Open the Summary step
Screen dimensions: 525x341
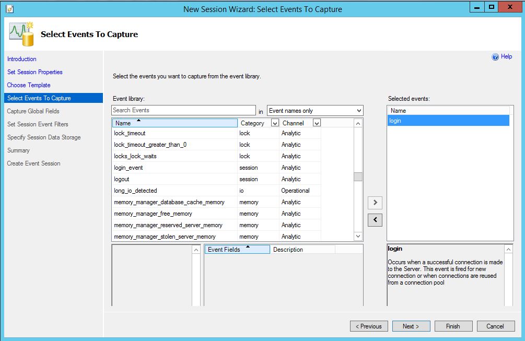coord(18,150)
